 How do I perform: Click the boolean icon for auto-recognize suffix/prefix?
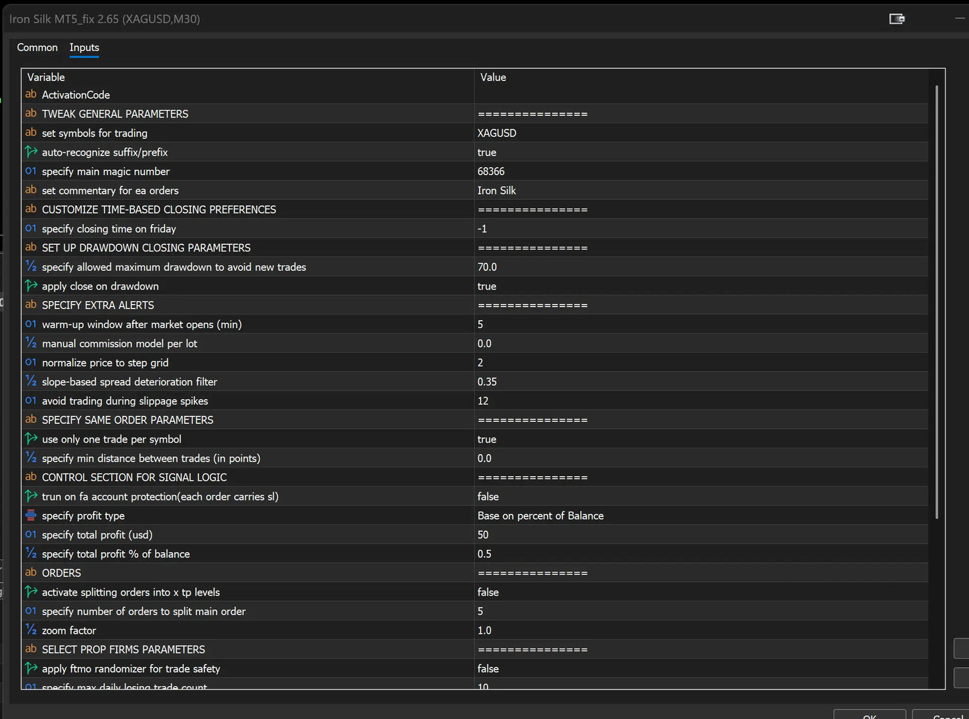tap(31, 152)
